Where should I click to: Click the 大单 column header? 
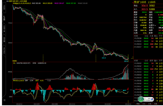pyautogui.click(x=151, y=36)
